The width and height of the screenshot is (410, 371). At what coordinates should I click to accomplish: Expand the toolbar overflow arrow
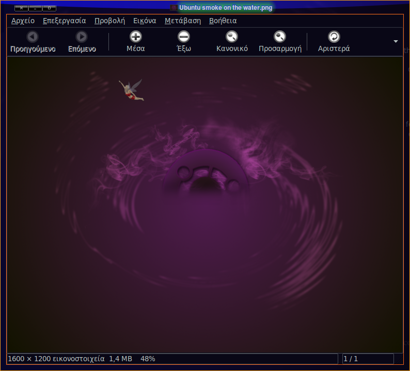[396, 42]
